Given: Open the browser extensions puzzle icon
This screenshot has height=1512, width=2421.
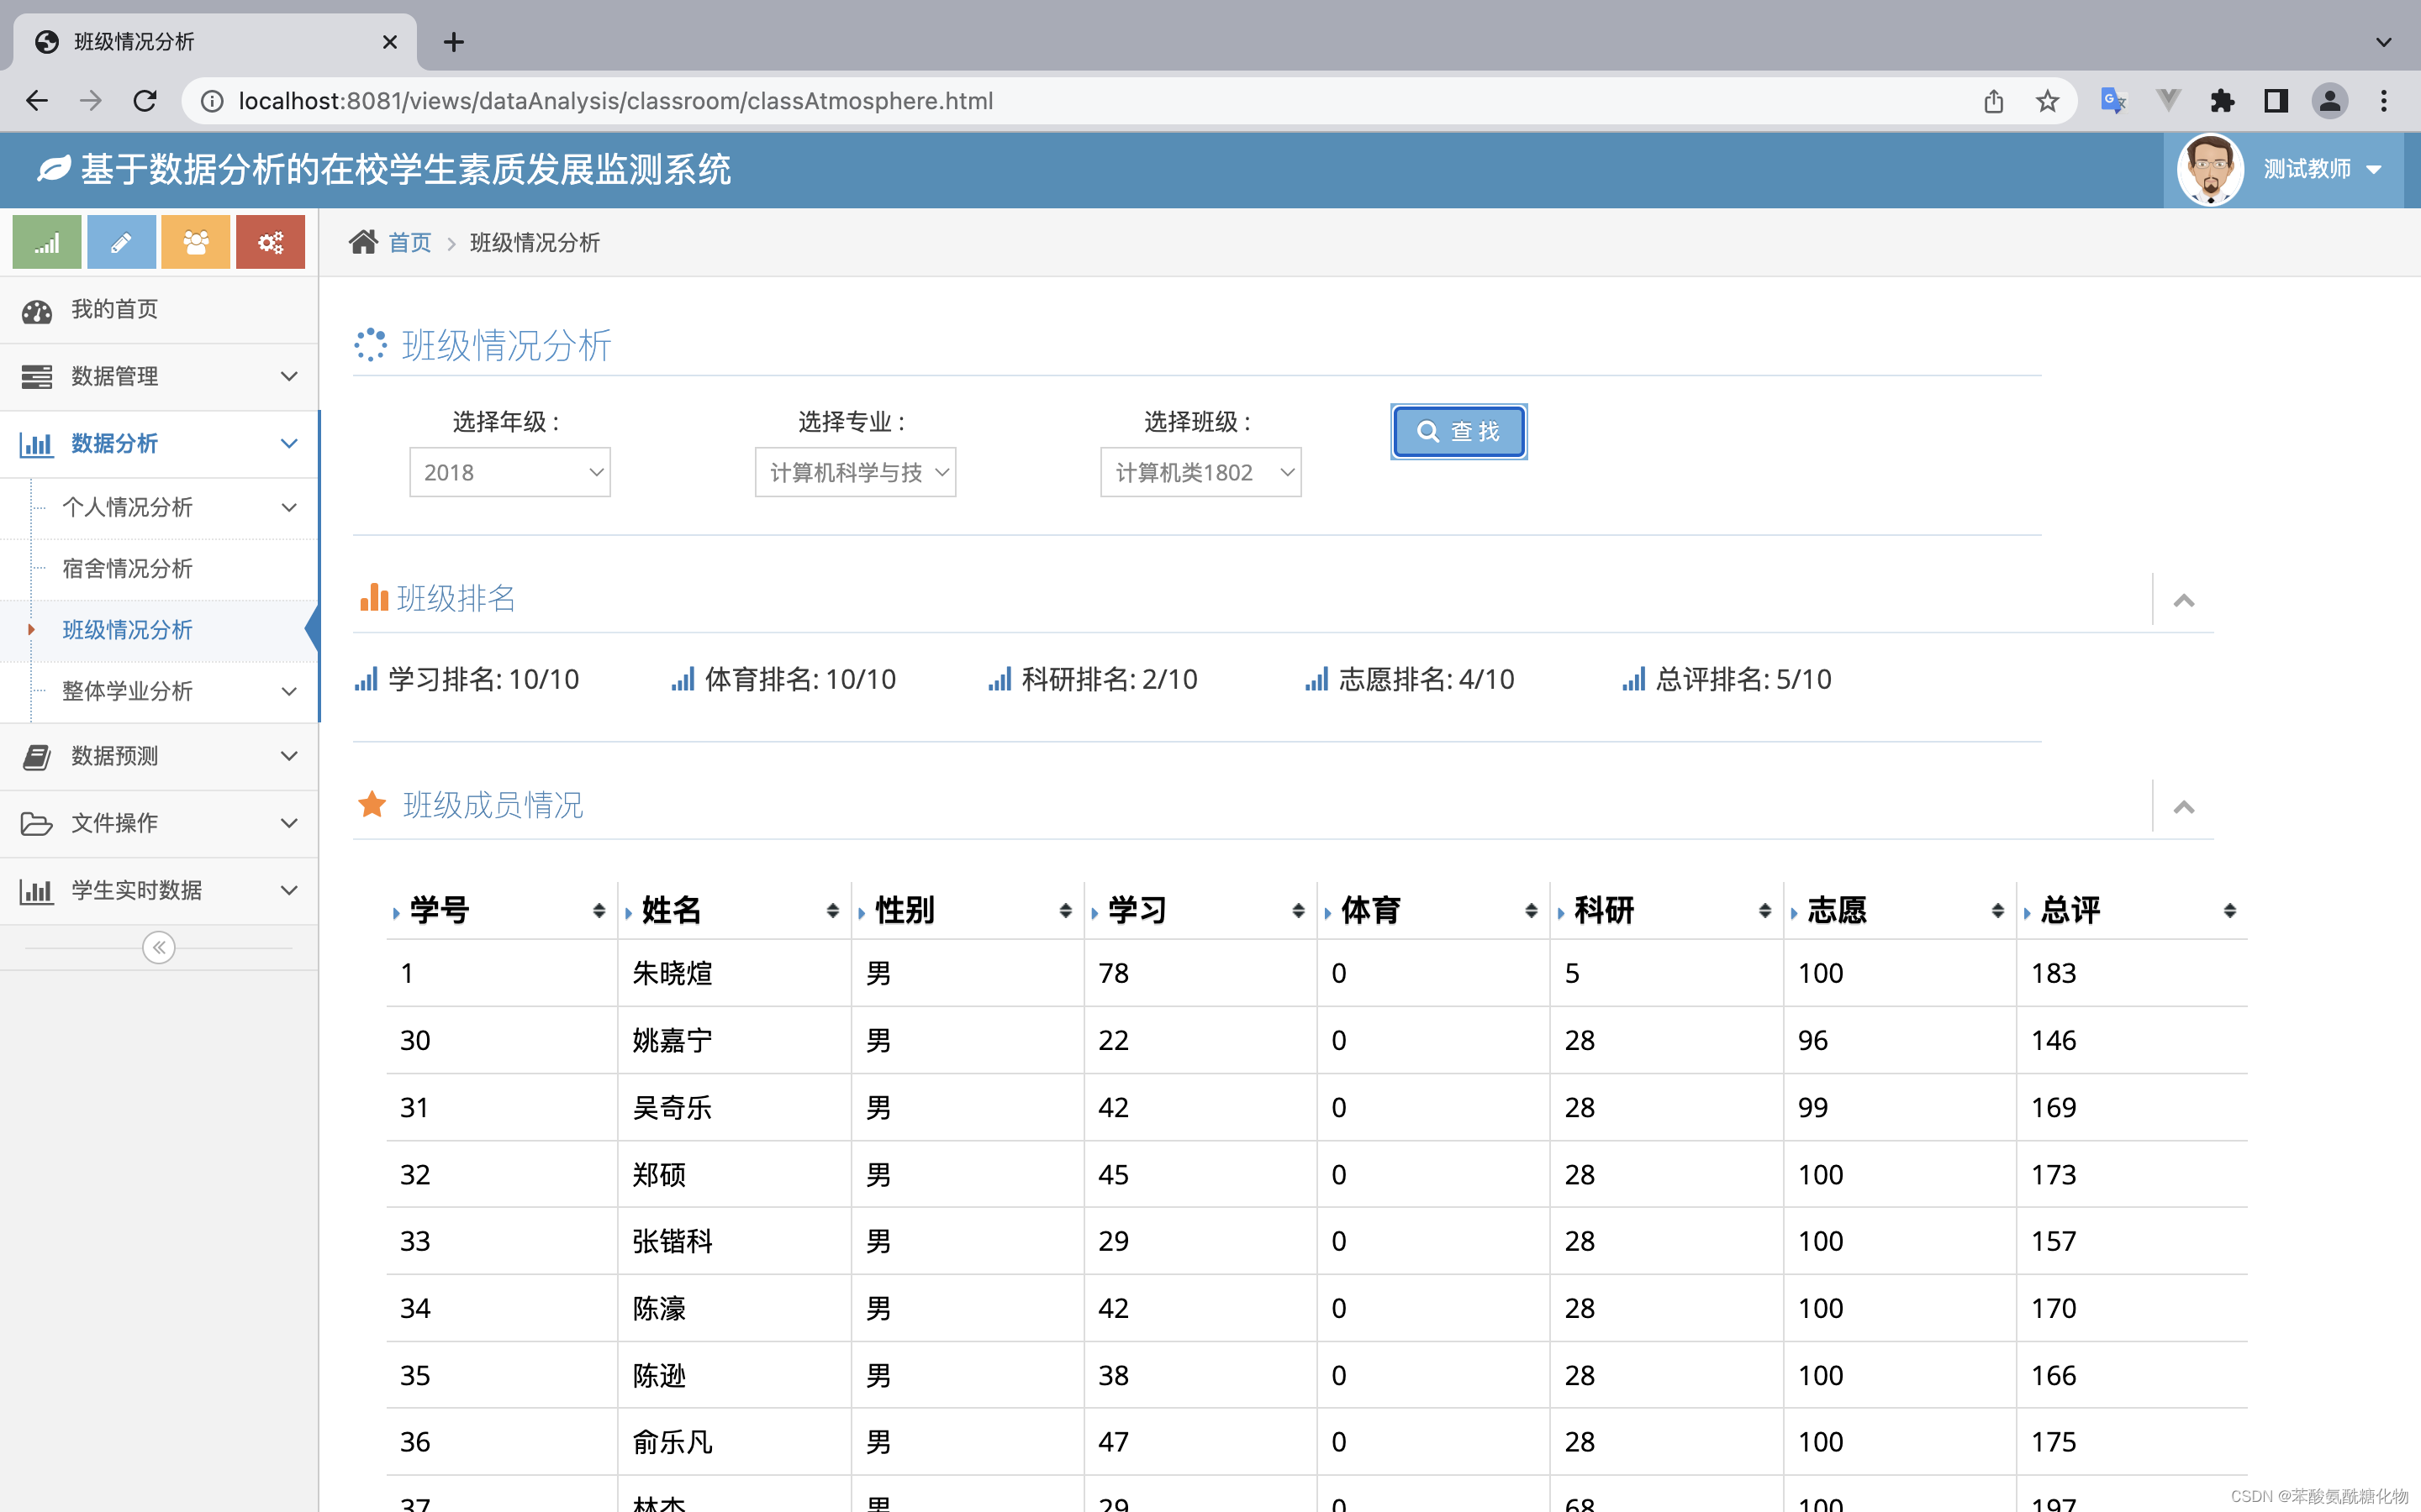Looking at the screenshot, I should (2222, 101).
